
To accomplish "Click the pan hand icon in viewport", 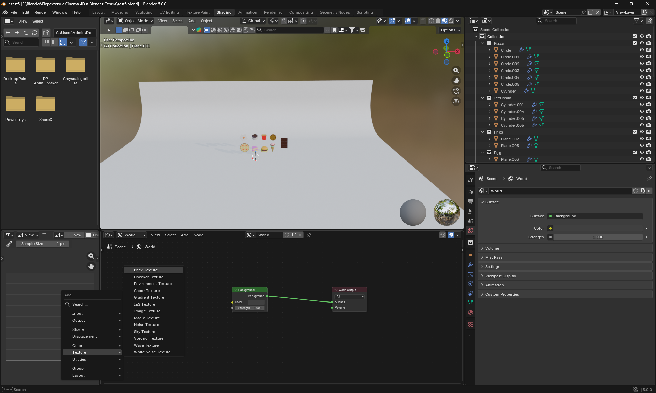I will (x=456, y=81).
